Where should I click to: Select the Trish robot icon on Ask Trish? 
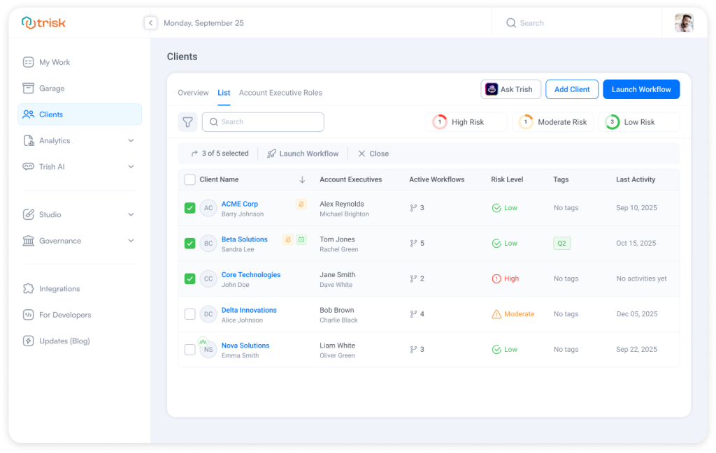click(492, 89)
